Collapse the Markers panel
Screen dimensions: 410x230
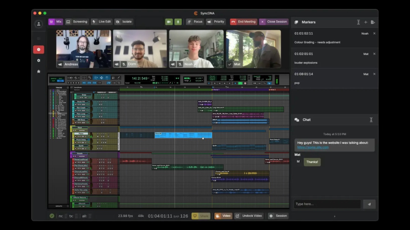358,22
